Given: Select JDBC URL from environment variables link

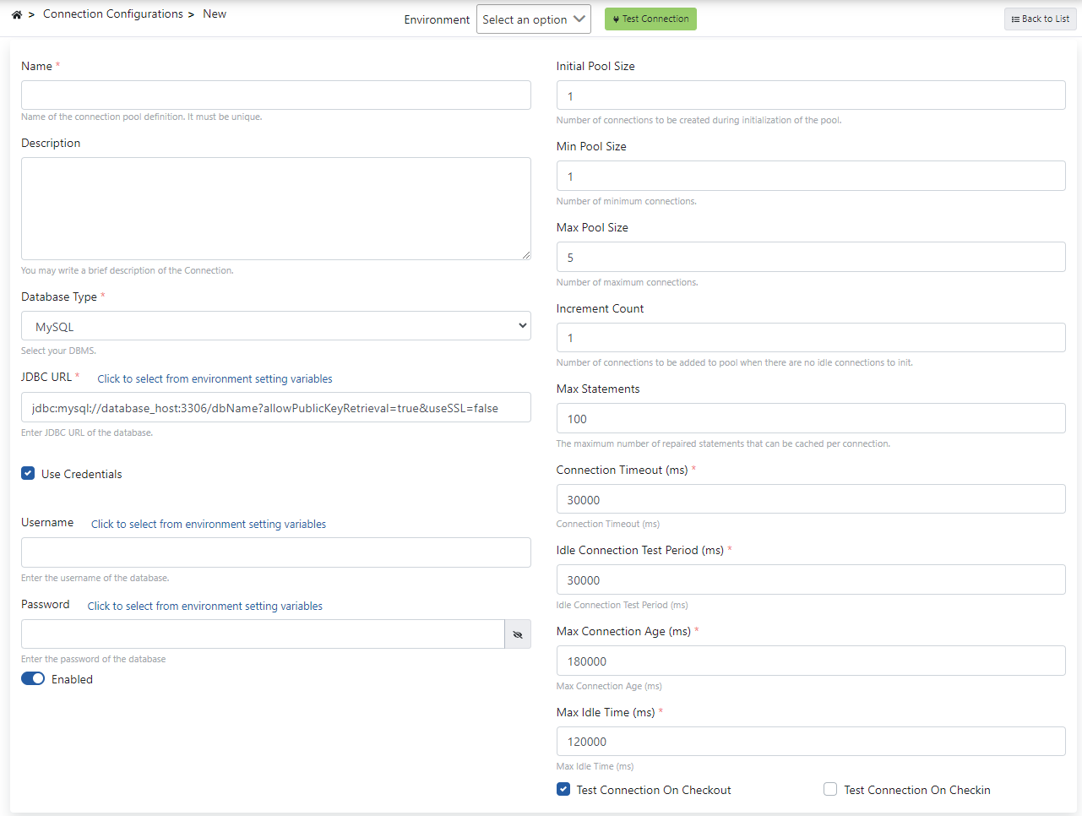Looking at the screenshot, I should 215,379.
